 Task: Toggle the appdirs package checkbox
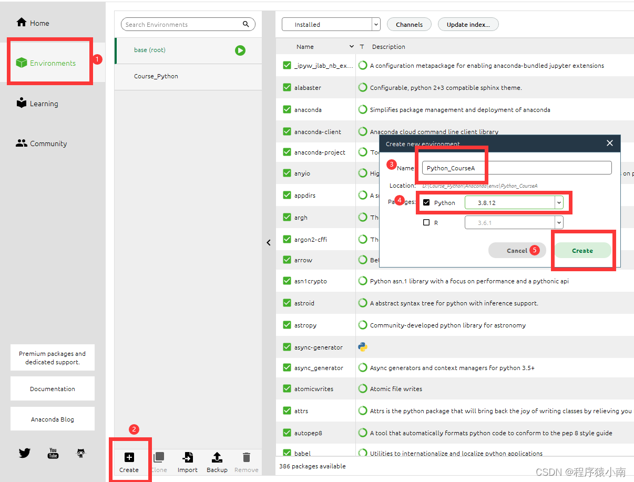point(287,195)
